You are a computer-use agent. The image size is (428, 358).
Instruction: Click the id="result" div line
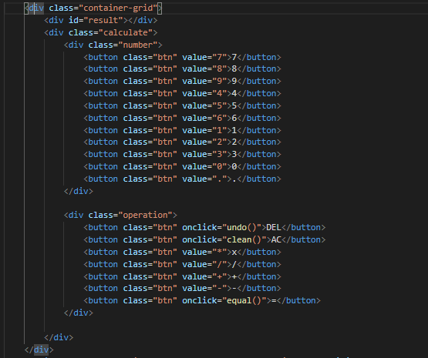tap(101, 20)
